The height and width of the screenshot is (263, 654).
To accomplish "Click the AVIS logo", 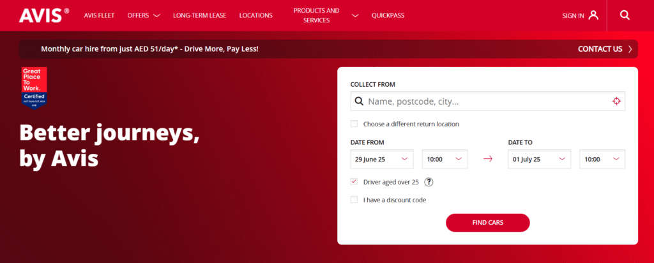I will point(44,15).
